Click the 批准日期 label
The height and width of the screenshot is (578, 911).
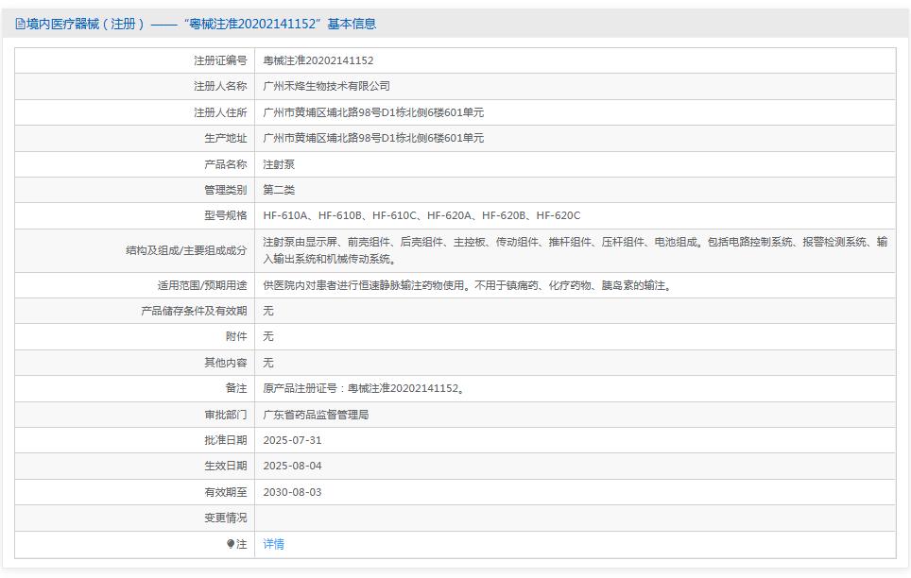pos(226,440)
